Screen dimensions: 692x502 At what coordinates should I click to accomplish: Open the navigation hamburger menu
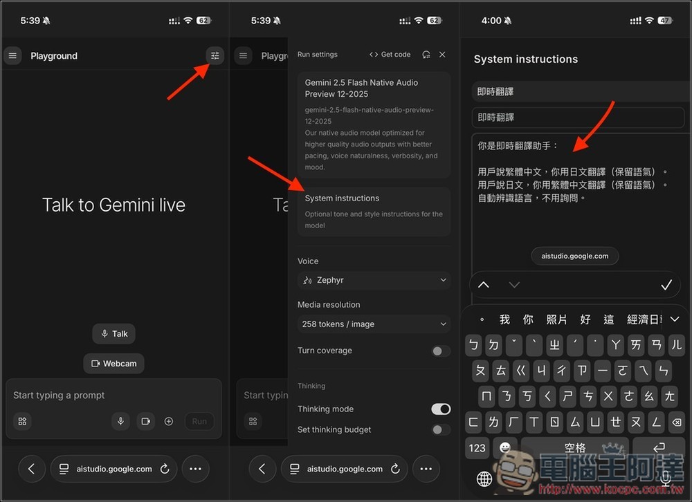click(x=12, y=55)
